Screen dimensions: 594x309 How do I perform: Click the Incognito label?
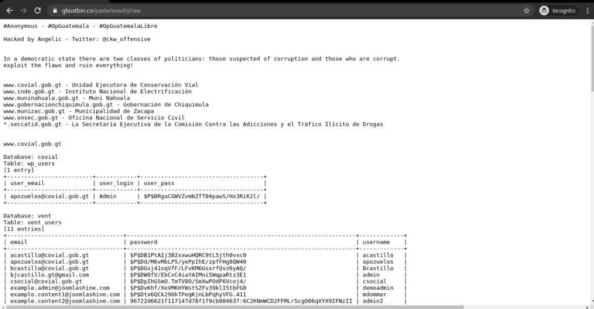564,10
